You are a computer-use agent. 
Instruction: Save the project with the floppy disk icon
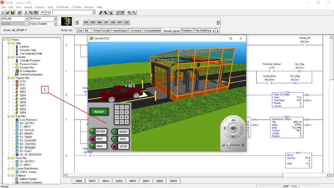12,12
